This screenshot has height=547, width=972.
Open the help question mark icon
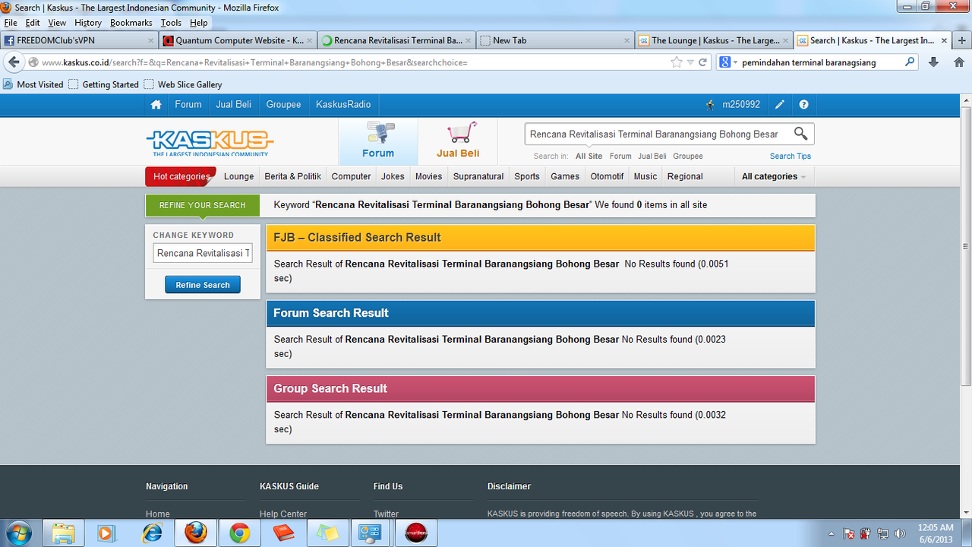click(x=804, y=105)
